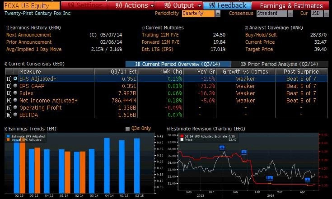This screenshot has width=332, height=199.
Task: Select the EPS Adjusted+ radio button
Action: [x=15, y=79]
